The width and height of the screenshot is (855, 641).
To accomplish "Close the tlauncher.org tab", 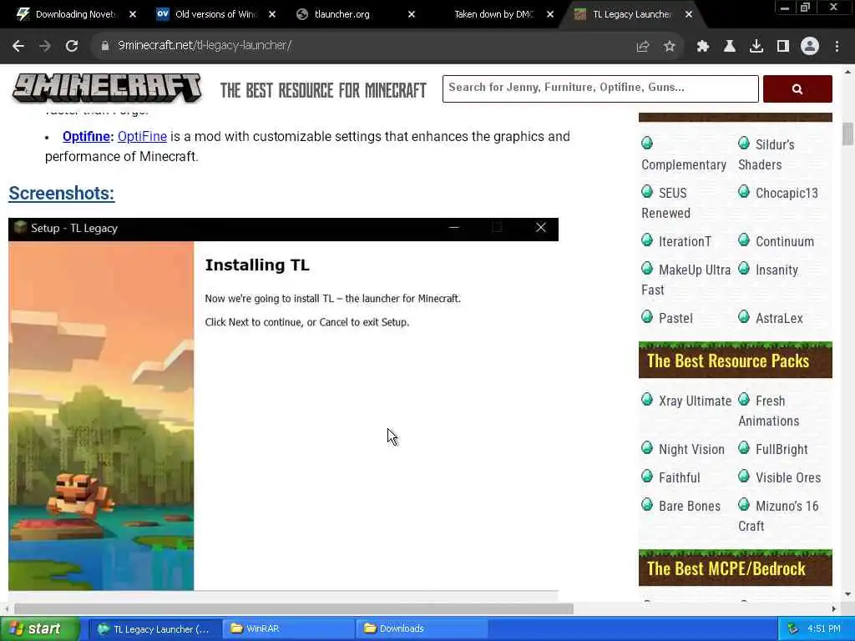I will coord(412,14).
